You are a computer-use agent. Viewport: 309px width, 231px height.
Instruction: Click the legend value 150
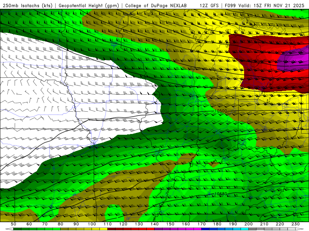170,224
